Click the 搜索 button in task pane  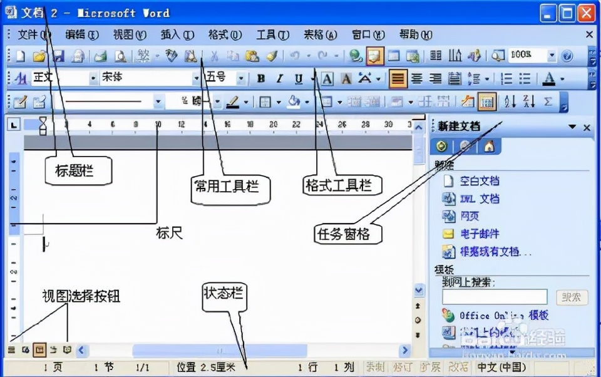572,297
